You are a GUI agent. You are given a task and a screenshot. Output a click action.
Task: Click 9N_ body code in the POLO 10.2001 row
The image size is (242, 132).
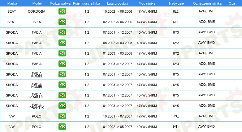point(176,116)
